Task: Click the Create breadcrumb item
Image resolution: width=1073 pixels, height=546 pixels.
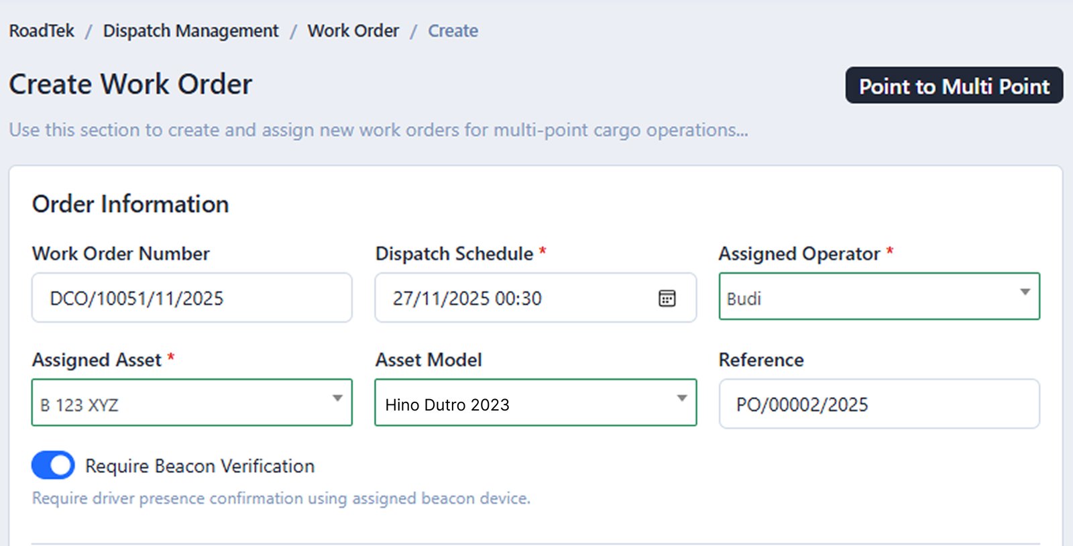Action: point(453,31)
